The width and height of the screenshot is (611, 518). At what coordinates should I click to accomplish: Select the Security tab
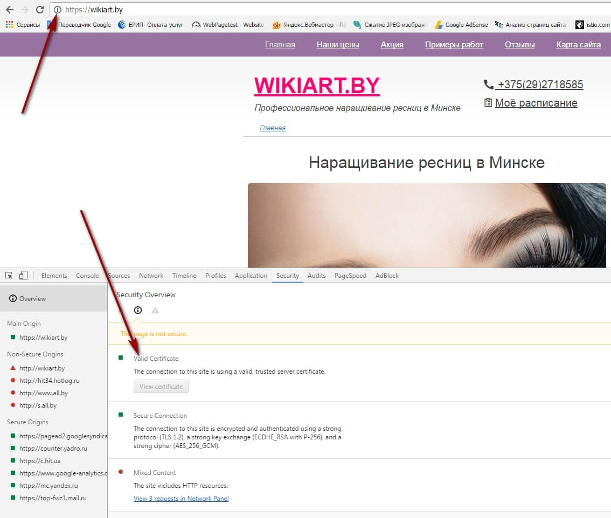coord(288,275)
